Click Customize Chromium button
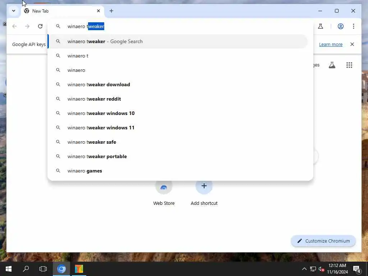The image size is (368, 276). (x=323, y=241)
